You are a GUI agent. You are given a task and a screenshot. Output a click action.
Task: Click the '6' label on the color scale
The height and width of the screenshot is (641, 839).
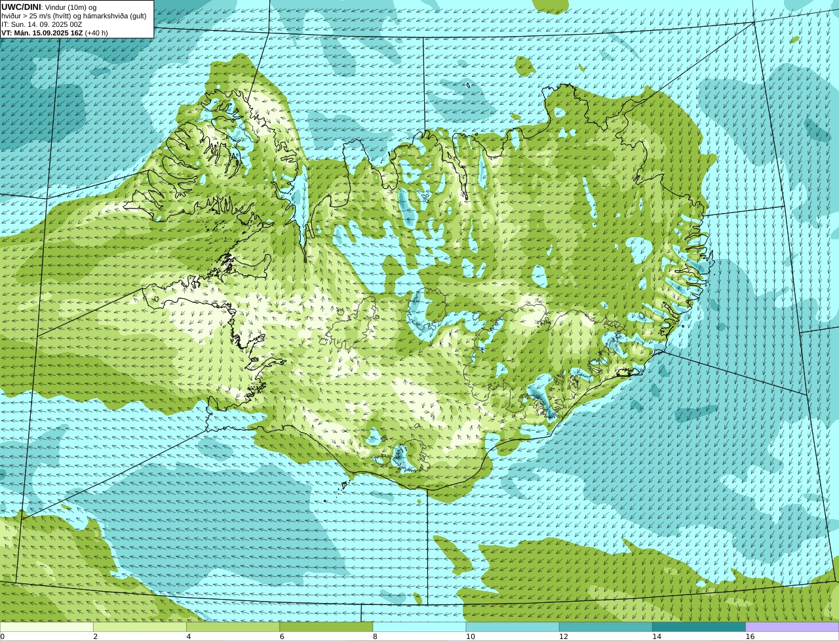pyautogui.click(x=282, y=636)
